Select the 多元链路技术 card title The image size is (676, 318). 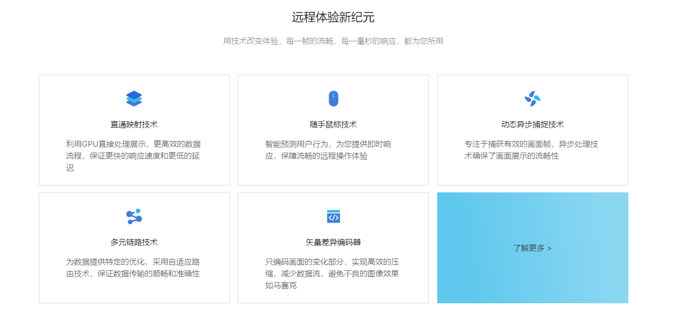click(x=134, y=242)
